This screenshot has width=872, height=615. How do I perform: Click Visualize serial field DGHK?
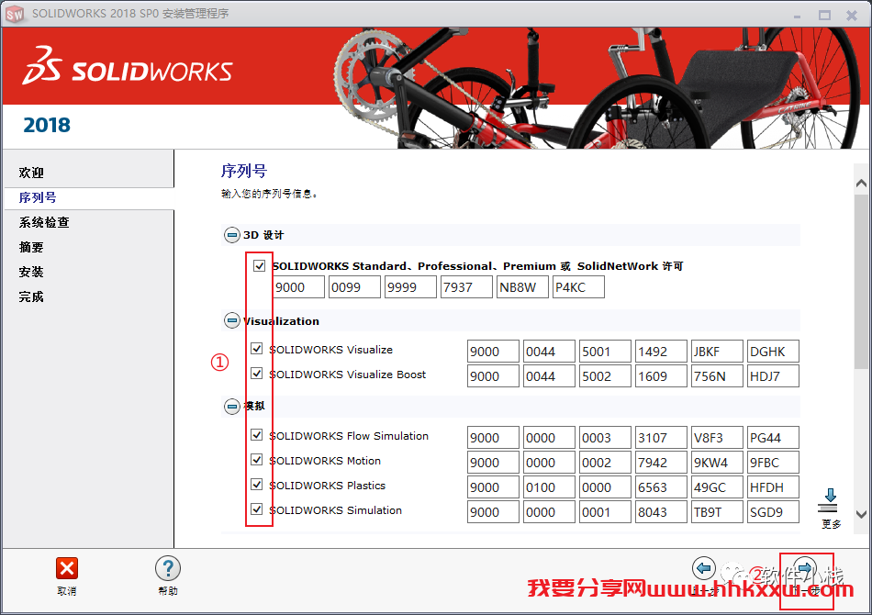(x=773, y=352)
